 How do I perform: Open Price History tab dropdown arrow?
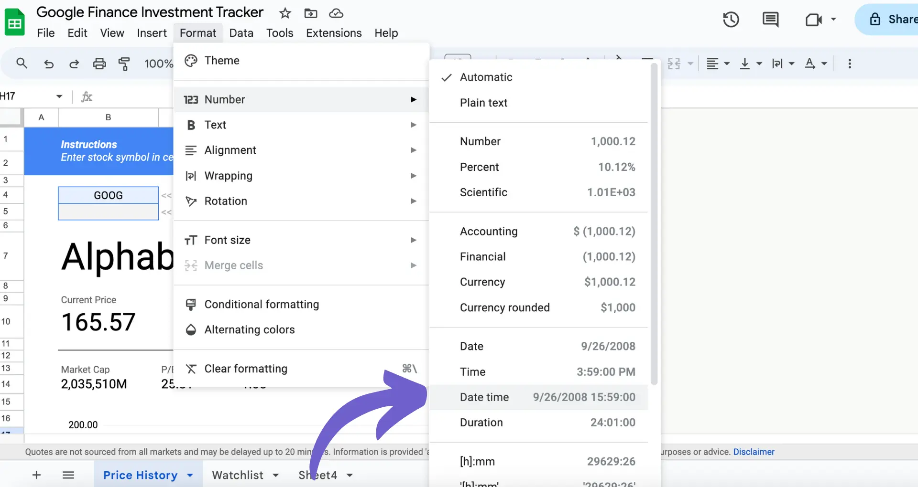(190, 475)
